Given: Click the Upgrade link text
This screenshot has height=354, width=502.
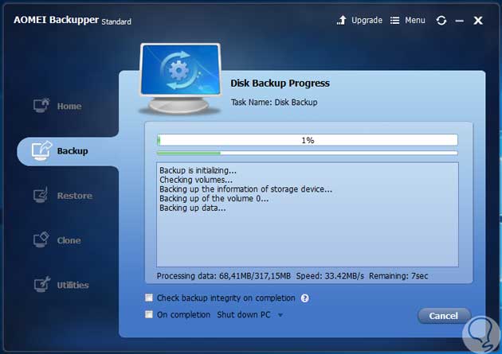Looking at the screenshot, I should pyautogui.click(x=367, y=21).
